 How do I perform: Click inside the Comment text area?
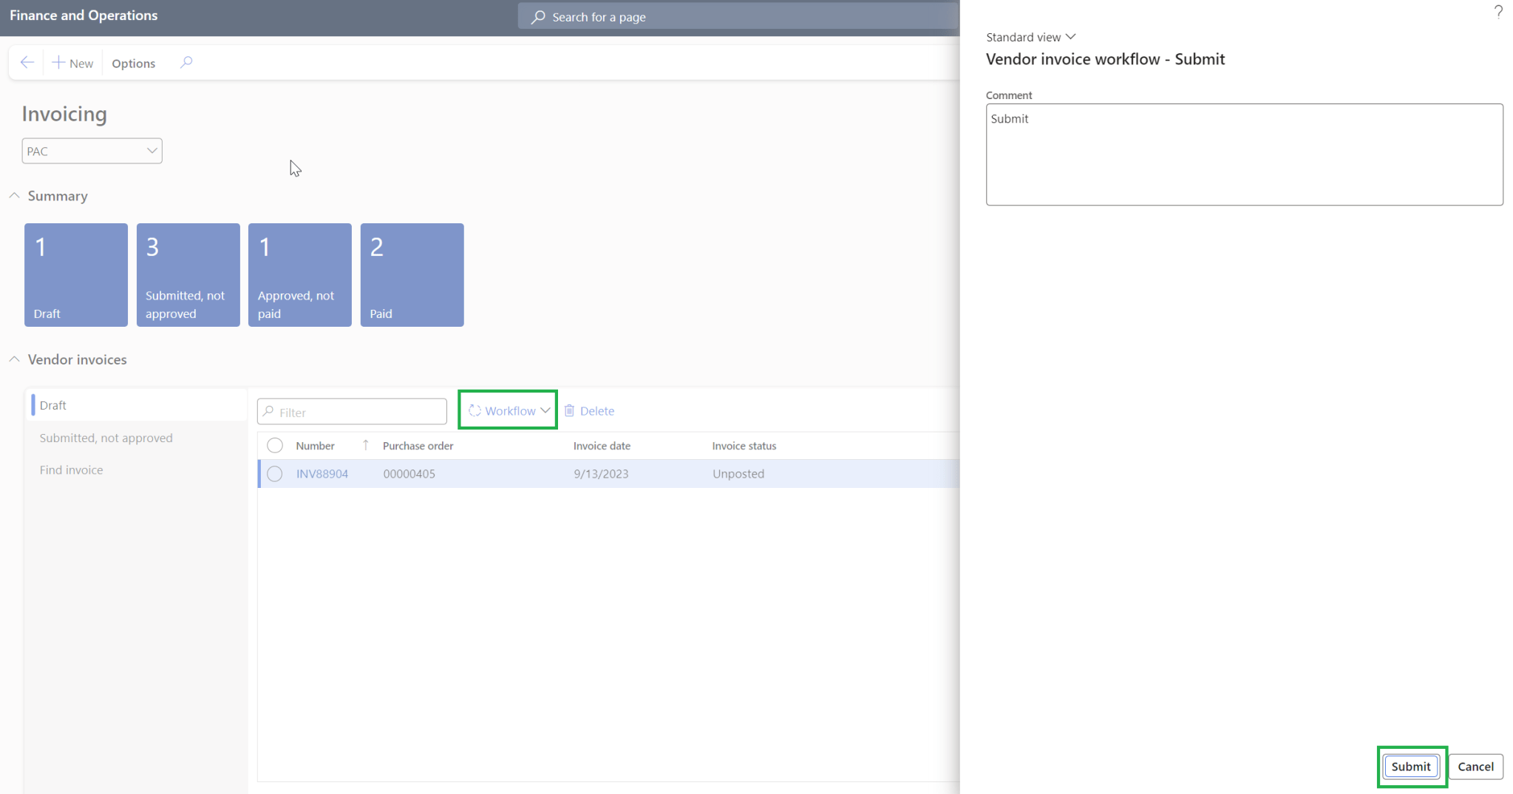click(x=1244, y=155)
